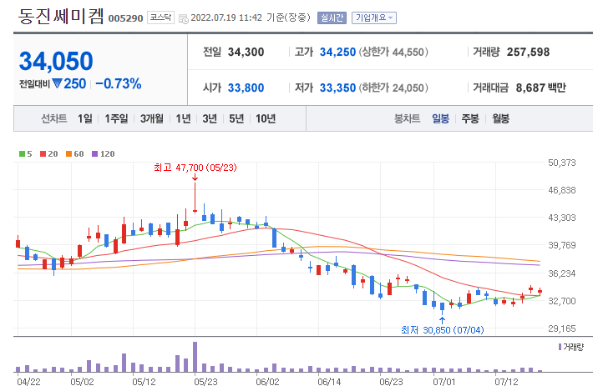The width and height of the screenshot is (593, 391).
Task: Select the 5년 line chart tab
Action: point(236,119)
